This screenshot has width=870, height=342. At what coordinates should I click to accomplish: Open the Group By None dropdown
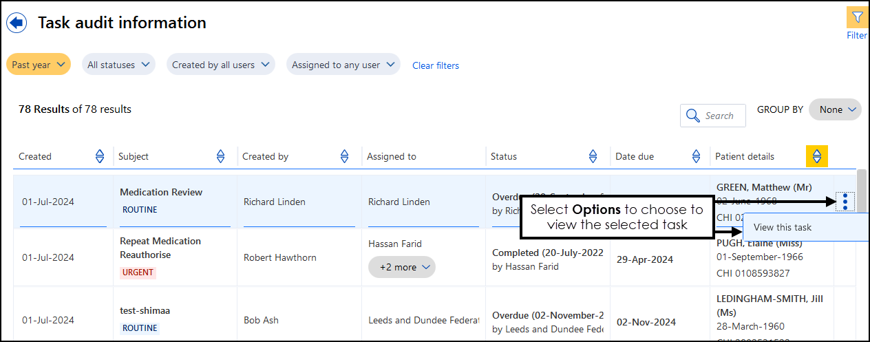tap(835, 109)
